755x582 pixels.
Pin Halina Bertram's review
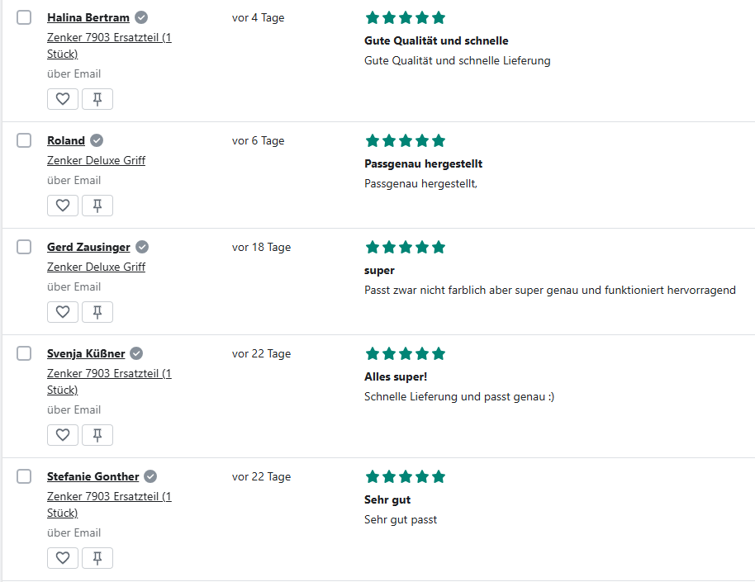click(97, 99)
